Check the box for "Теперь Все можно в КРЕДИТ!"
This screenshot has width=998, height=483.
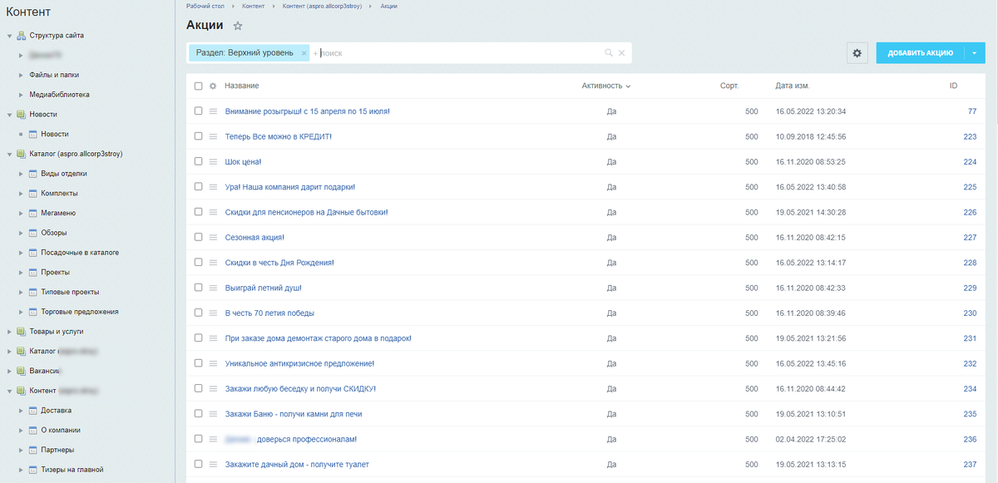[x=198, y=136]
